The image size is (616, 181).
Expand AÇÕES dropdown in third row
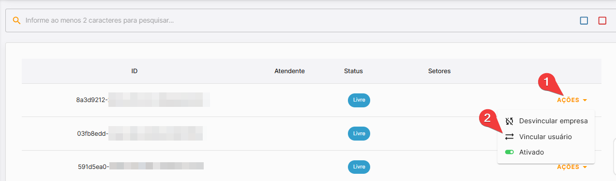[x=572, y=167]
